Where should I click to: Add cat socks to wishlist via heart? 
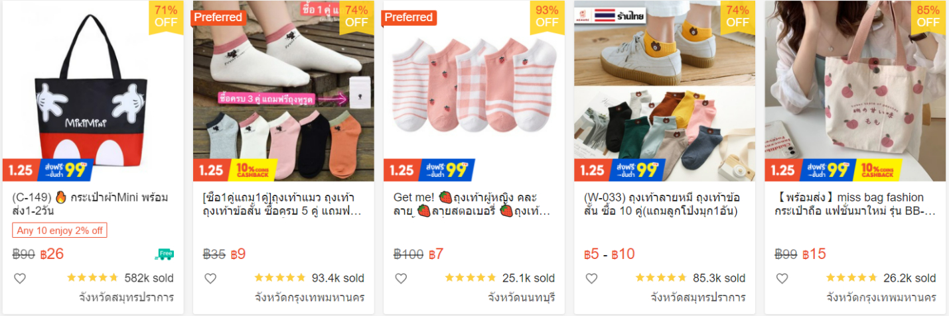pyautogui.click(x=210, y=278)
